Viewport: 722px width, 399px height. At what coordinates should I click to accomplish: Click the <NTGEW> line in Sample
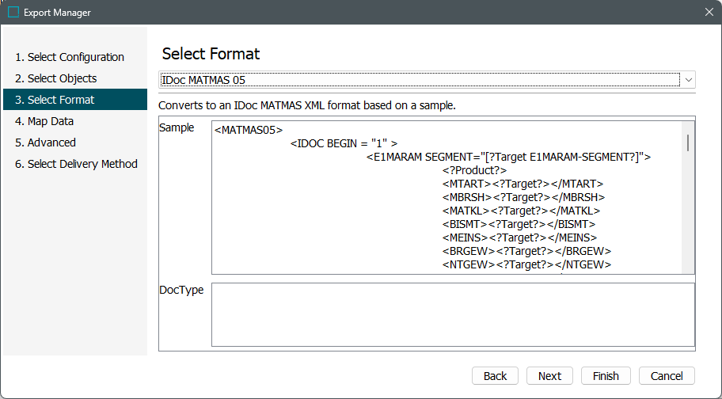click(x=526, y=264)
